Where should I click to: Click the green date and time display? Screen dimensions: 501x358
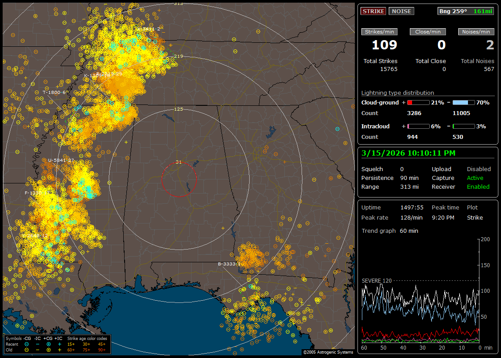pos(408,153)
